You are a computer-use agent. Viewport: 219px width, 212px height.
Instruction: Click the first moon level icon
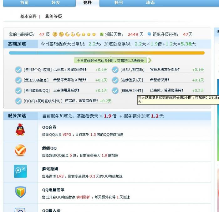coord(67,34)
